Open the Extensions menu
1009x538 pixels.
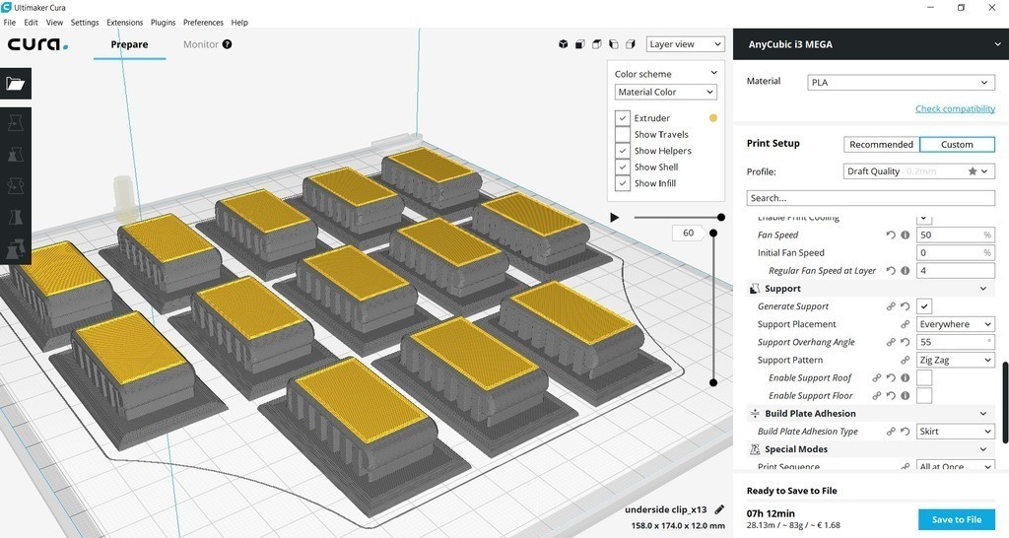pyautogui.click(x=124, y=23)
